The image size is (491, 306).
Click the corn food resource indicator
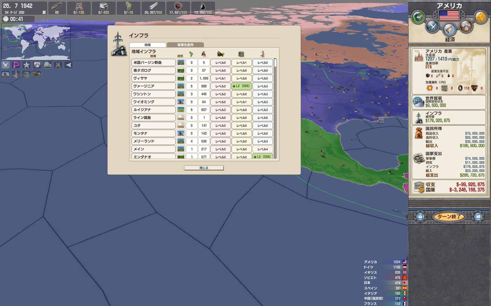tap(128, 8)
